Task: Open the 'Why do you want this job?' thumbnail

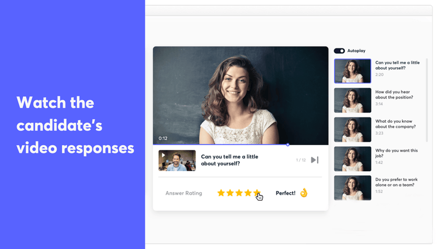Action: tap(352, 159)
